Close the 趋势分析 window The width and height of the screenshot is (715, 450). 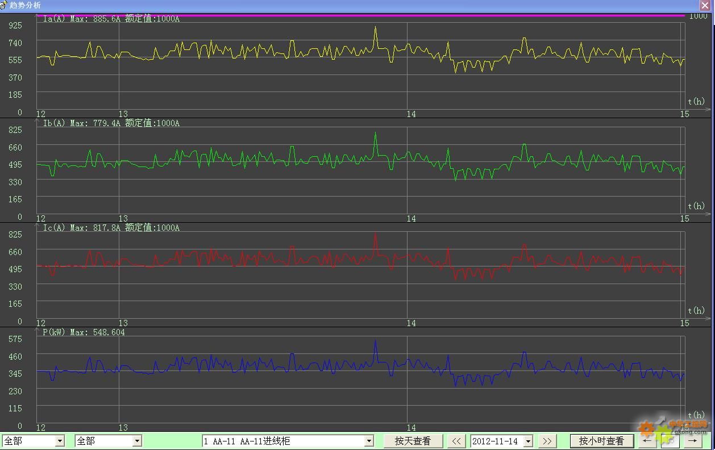(x=705, y=5)
